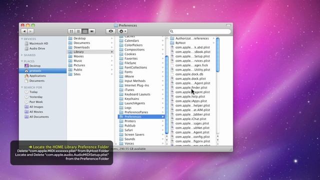Toggle toolbar with the pill button in title bar
The image size is (320, 180).
tap(228, 25)
